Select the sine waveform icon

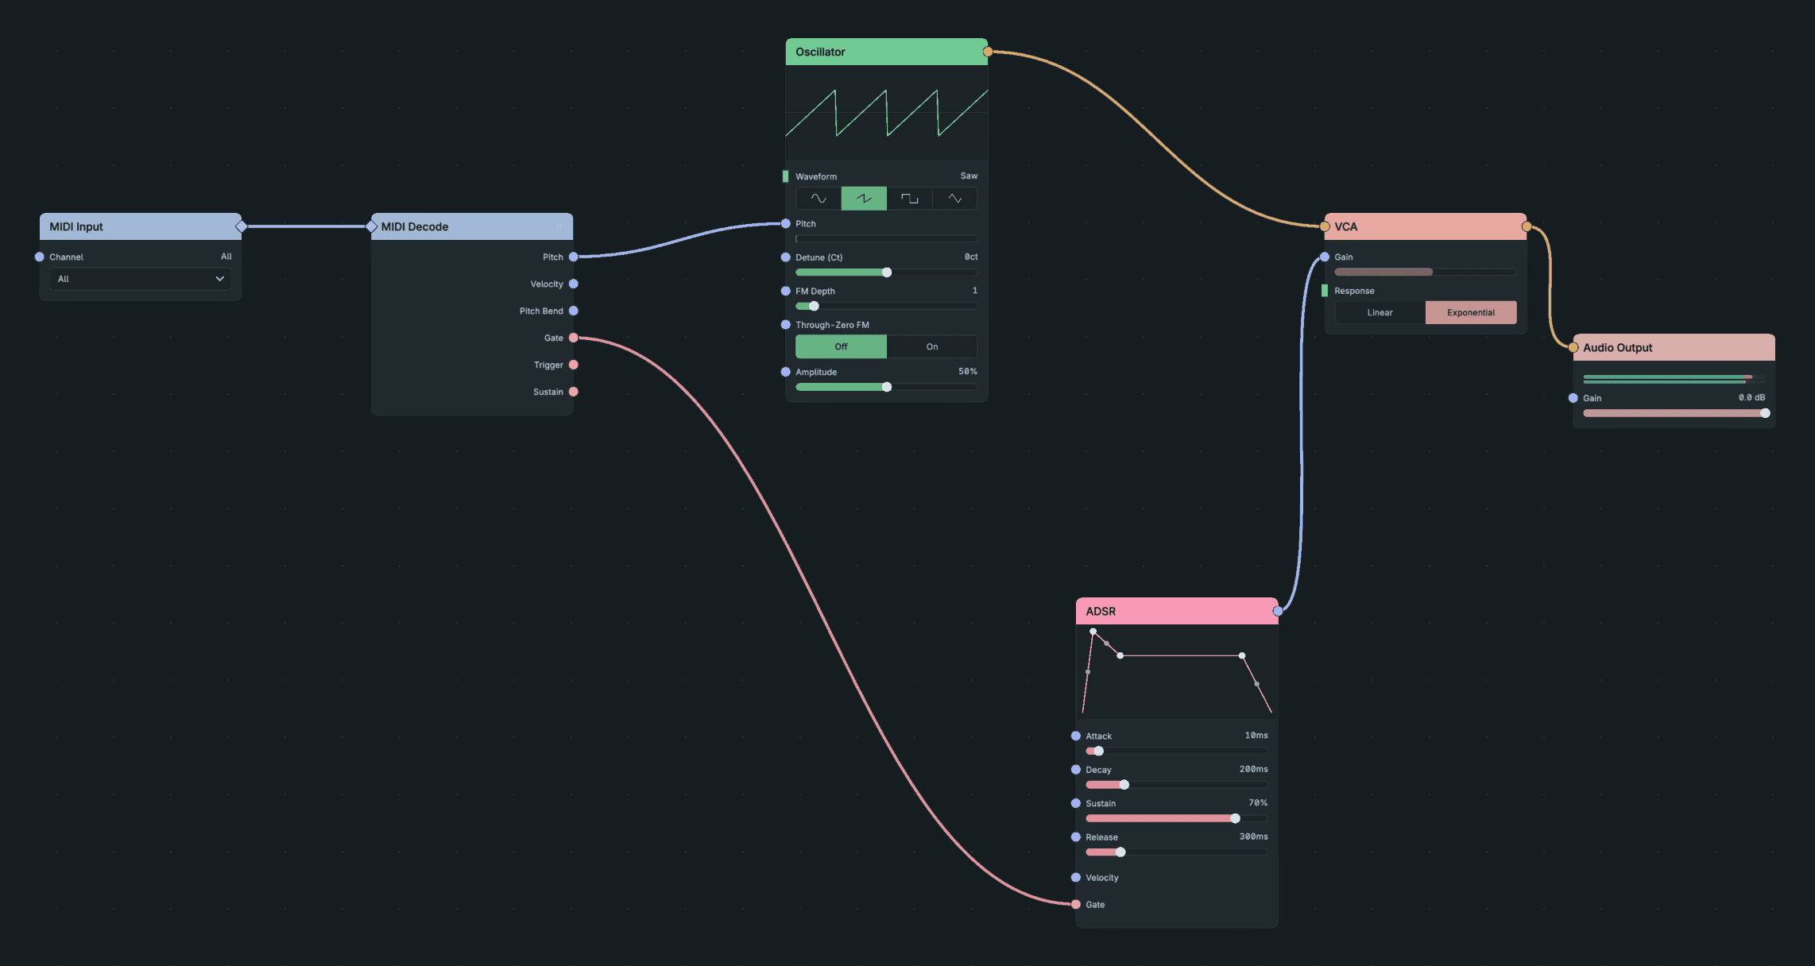pyautogui.click(x=818, y=199)
